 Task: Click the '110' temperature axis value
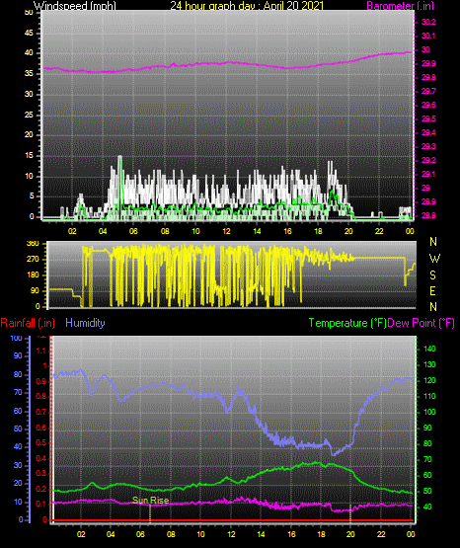click(x=429, y=396)
